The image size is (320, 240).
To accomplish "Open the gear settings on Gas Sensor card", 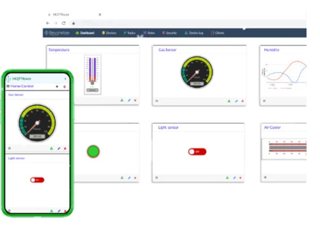I will point(157,101).
